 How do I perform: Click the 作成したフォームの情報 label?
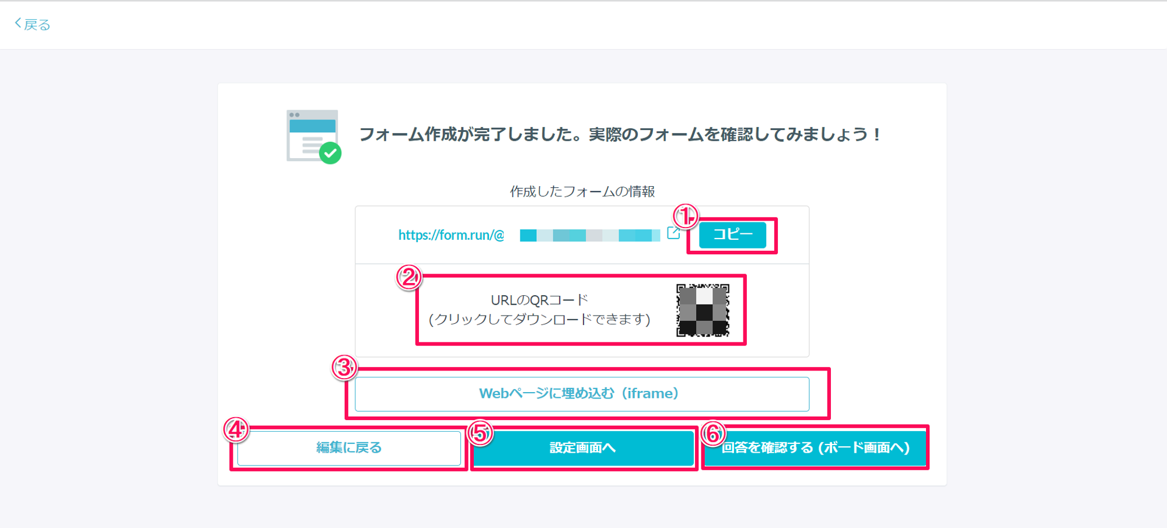[x=582, y=191]
